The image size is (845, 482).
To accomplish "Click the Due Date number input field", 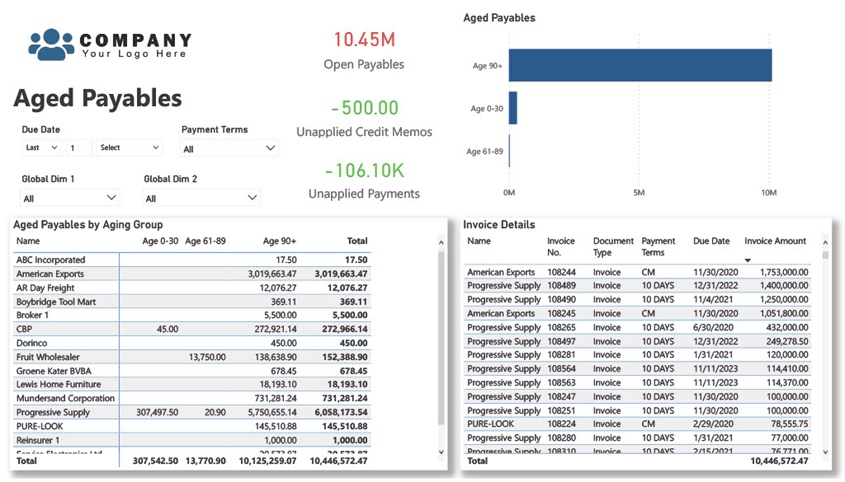I will 79,147.
